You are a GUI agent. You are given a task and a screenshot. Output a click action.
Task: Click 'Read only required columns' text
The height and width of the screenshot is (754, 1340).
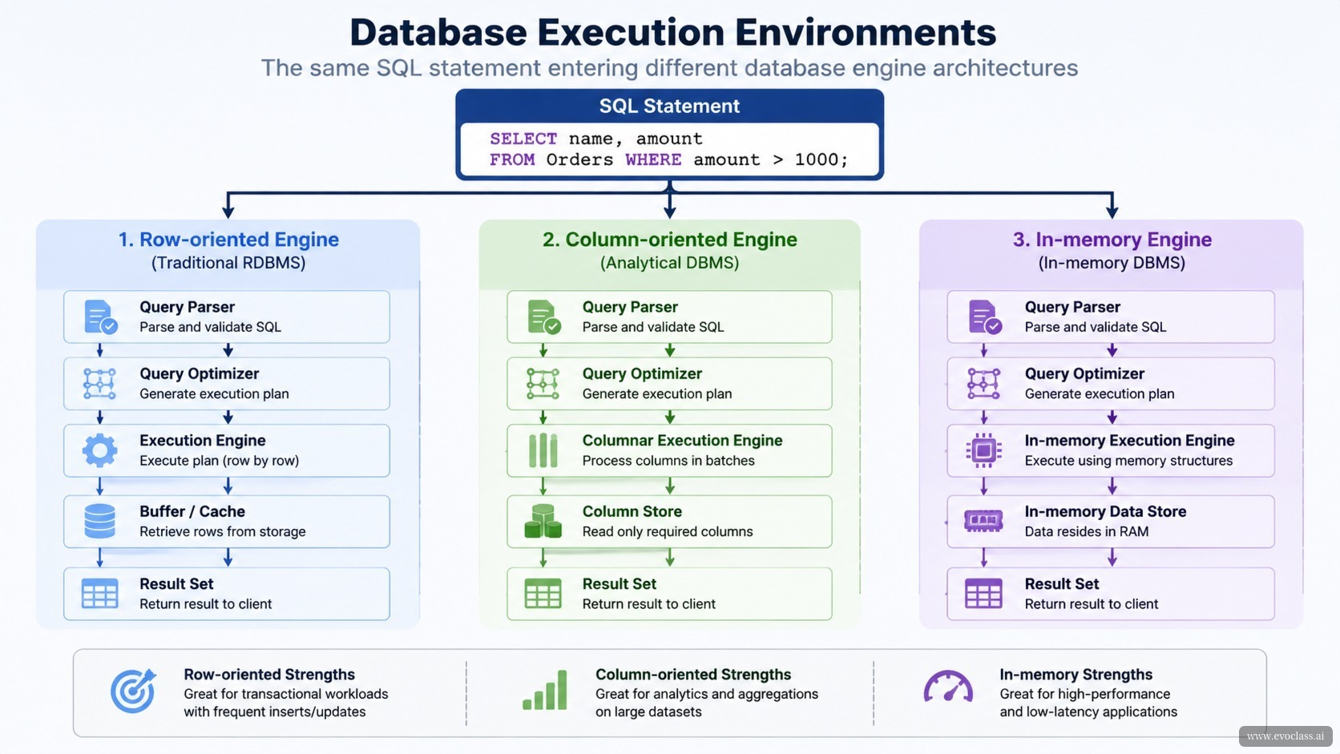[x=668, y=531]
